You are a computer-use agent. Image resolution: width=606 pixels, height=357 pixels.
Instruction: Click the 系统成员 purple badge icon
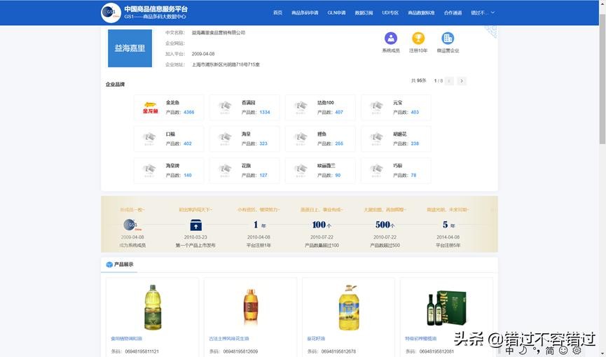pyautogui.click(x=391, y=38)
